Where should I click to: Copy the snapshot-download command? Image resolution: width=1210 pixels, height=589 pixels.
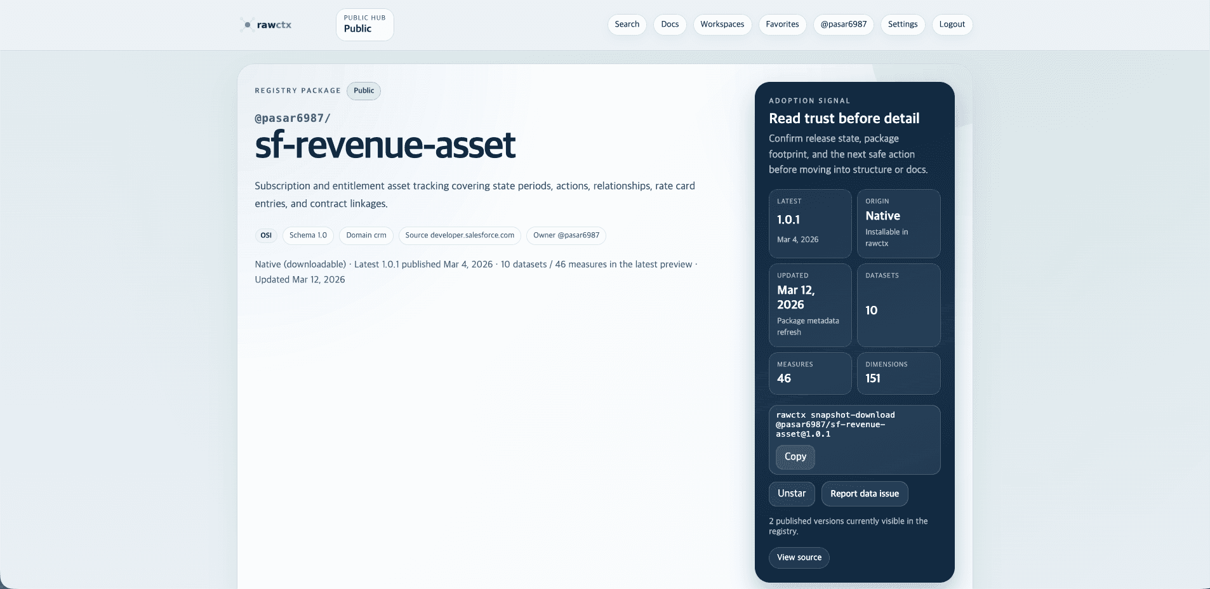pos(795,457)
